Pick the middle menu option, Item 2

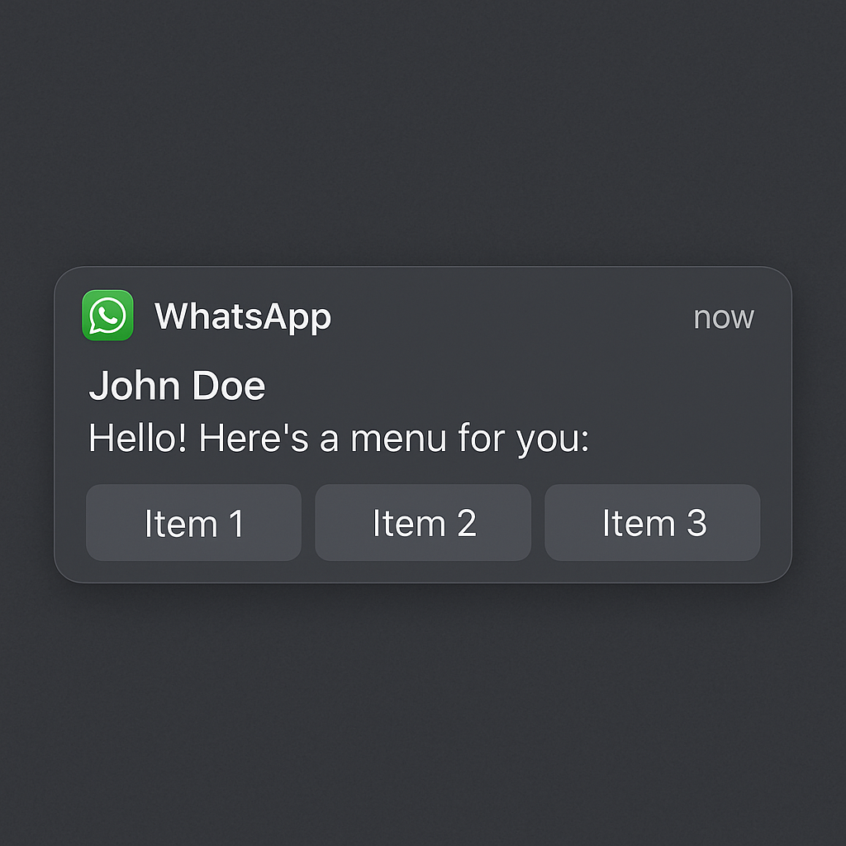click(x=423, y=522)
